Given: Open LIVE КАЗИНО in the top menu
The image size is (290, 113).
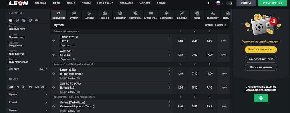Looking at the screenshot, I should tap(105, 3).
